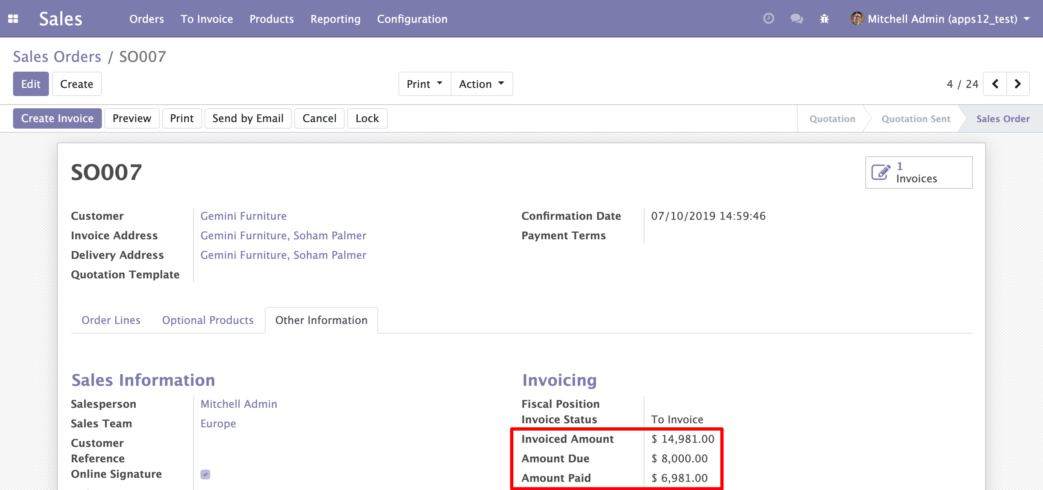Viewport: 1043px width, 490px height.
Task: Open Mitchell Admin salesperson link
Action: click(239, 404)
